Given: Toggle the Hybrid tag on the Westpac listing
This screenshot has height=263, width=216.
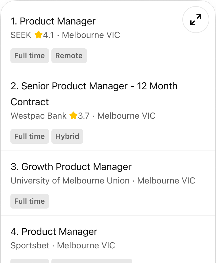Looking at the screenshot, I should click(x=67, y=136).
